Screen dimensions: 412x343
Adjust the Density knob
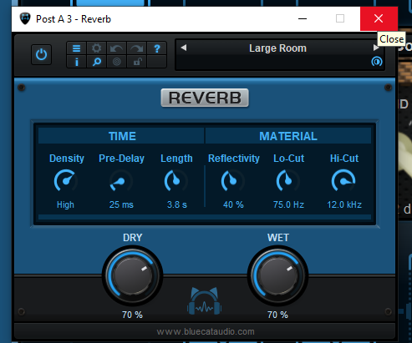pyautogui.click(x=66, y=181)
